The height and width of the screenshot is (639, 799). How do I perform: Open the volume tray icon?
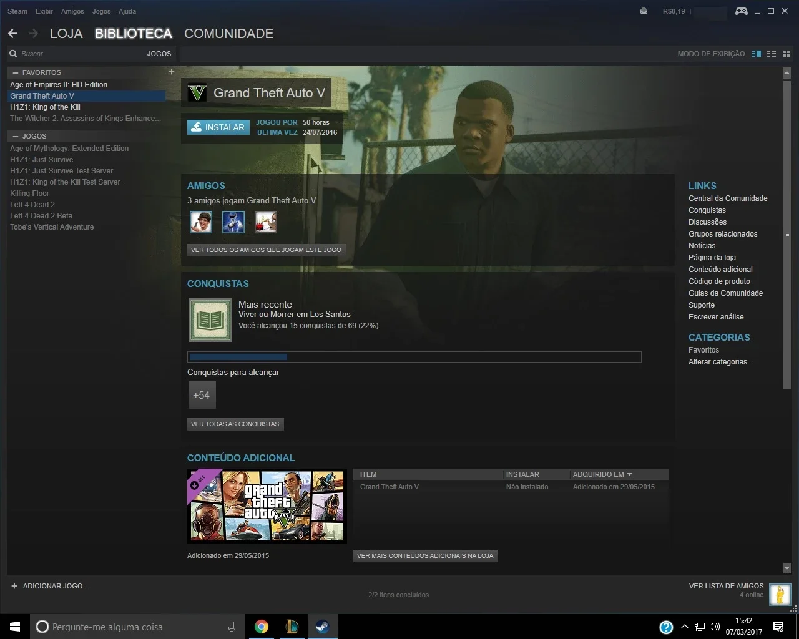(x=715, y=627)
